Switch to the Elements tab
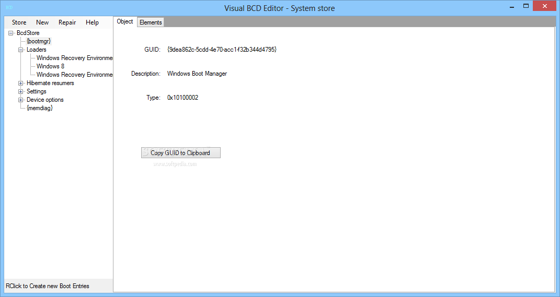The image size is (560, 297). [151, 22]
